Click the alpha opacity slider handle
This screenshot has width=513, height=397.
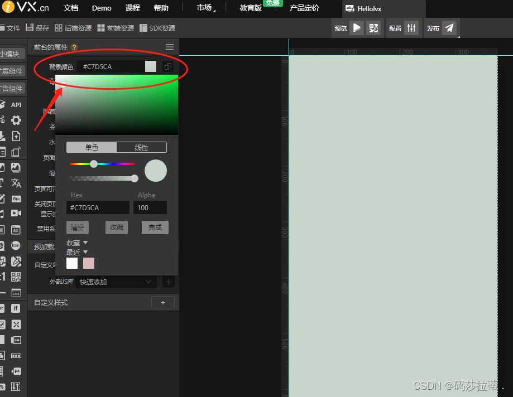[135, 178]
